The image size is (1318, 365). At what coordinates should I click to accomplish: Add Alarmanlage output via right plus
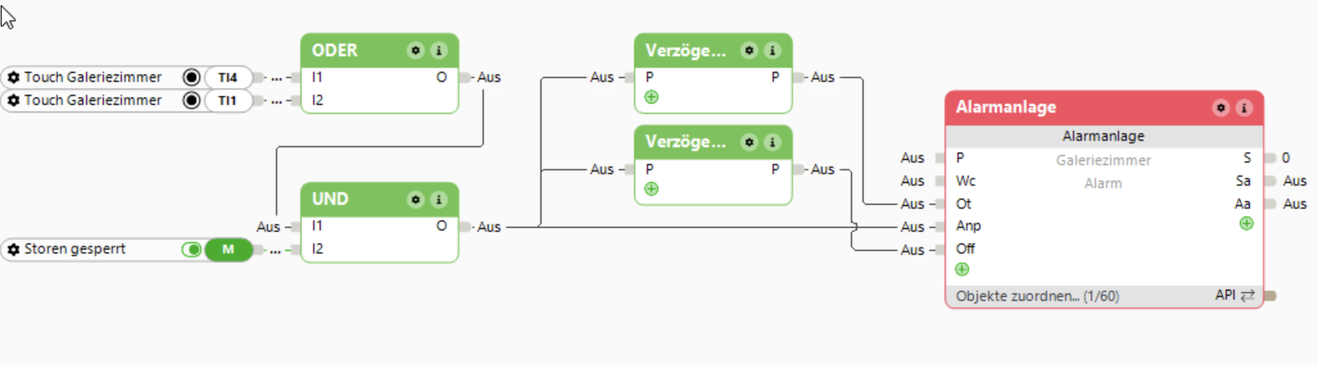(1246, 223)
